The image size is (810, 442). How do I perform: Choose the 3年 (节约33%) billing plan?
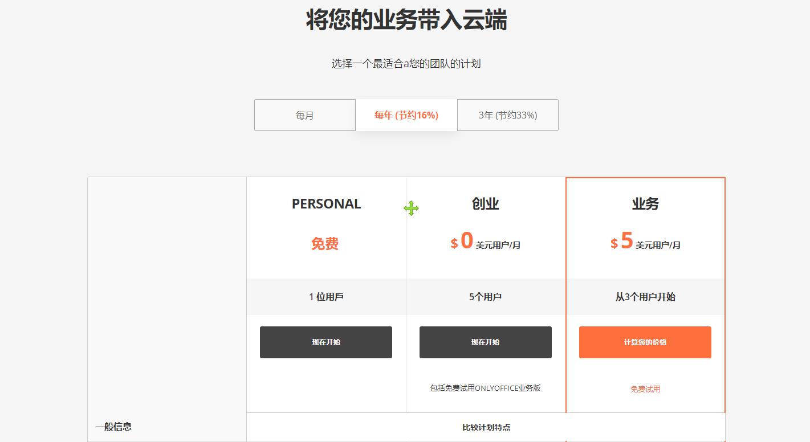(507, 115)
